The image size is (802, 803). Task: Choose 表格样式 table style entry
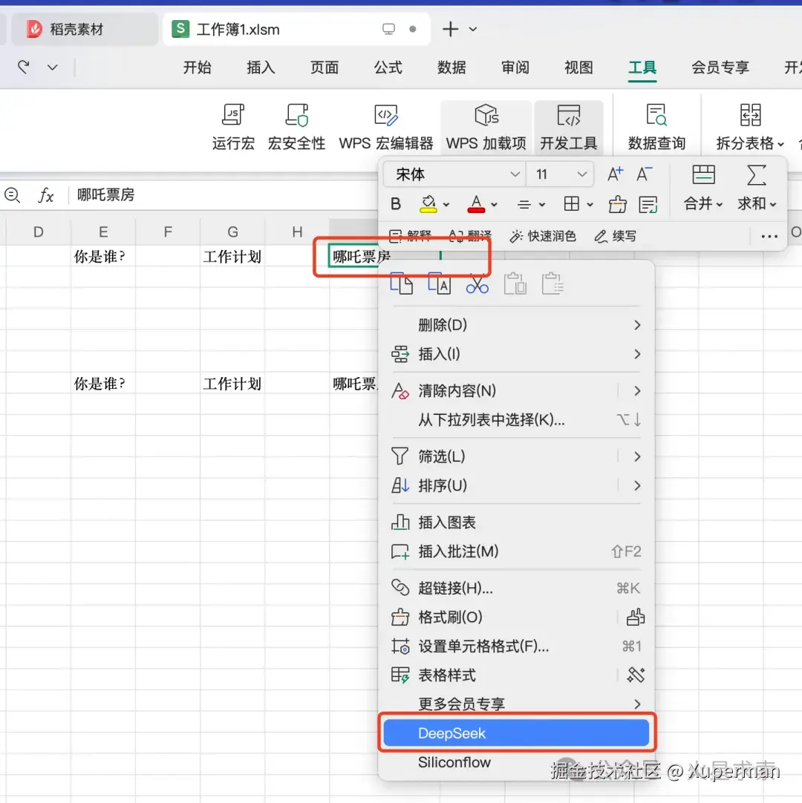(516, 675)
